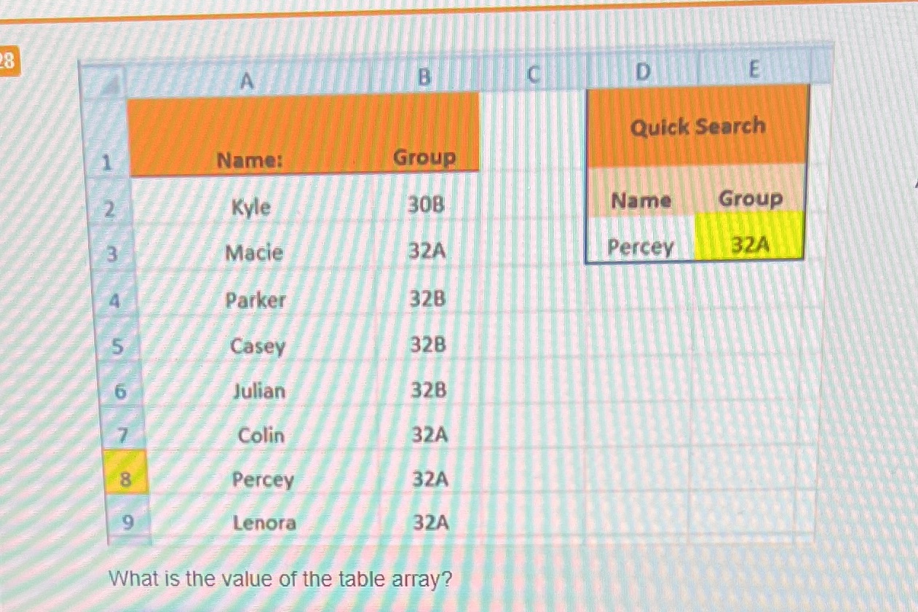Screen dimensions: 918x612
Task: Select the cell containing Percey in column A
Action: (x=262, y=480)
